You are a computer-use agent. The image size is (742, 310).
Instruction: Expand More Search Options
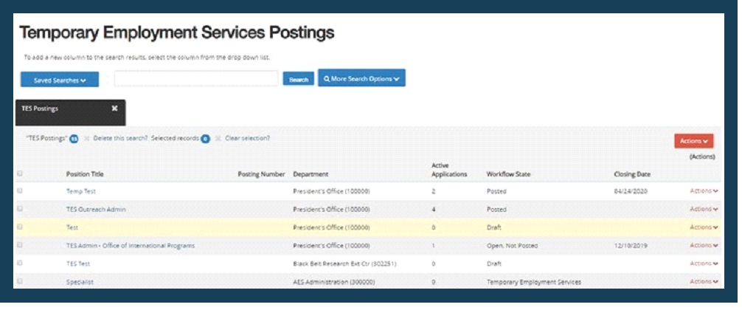(361, 78)
